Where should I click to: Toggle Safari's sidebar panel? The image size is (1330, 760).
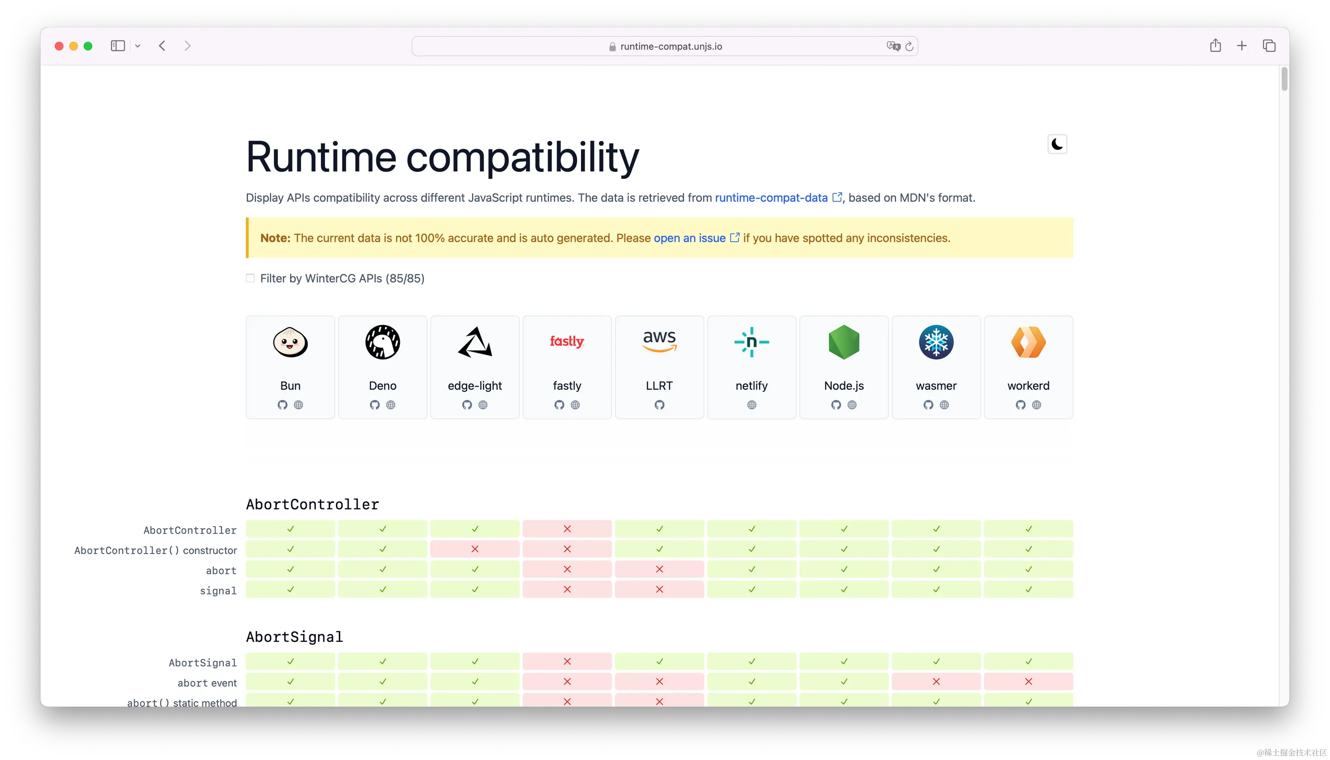pyautogui.click(x=118, y=46)
